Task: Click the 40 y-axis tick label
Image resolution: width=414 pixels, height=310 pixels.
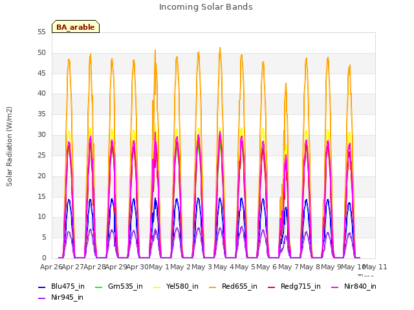Action: (41, 93)
